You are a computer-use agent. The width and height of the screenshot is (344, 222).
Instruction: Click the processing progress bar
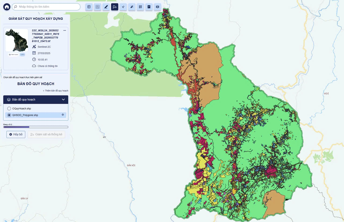[36, 127]
